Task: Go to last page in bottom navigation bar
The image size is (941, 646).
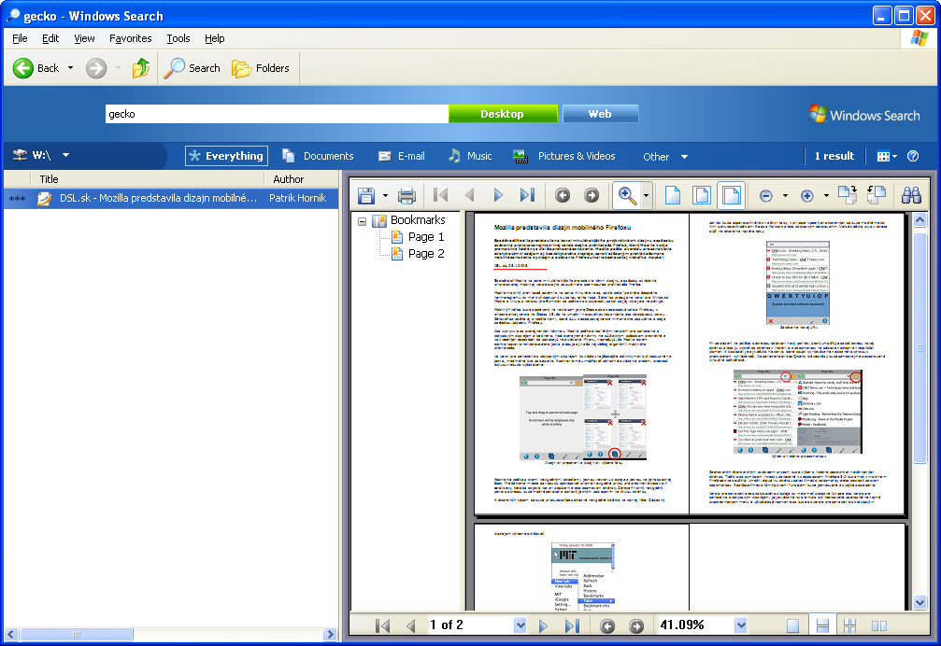Action: (x=572, y=626)
